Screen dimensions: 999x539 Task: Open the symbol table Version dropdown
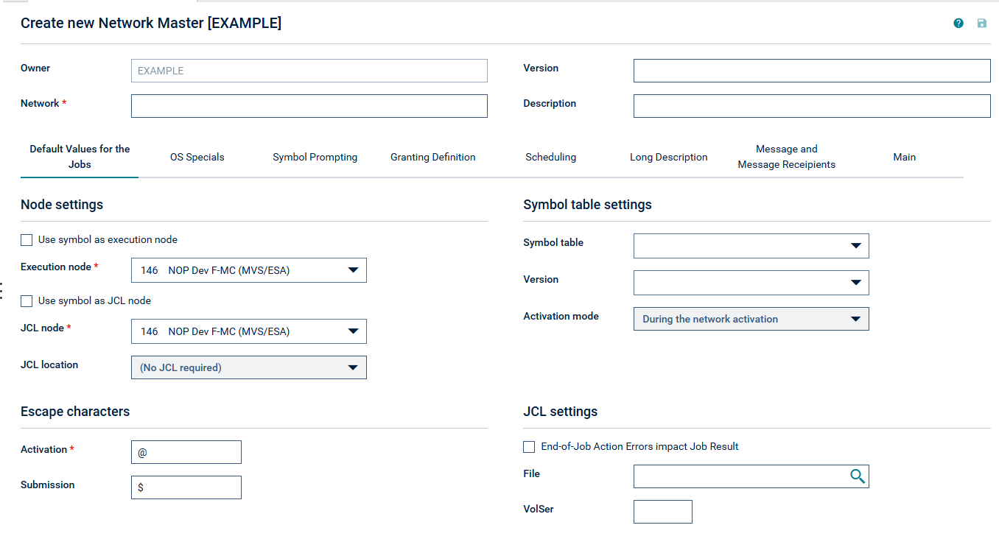tap(751, 283)
